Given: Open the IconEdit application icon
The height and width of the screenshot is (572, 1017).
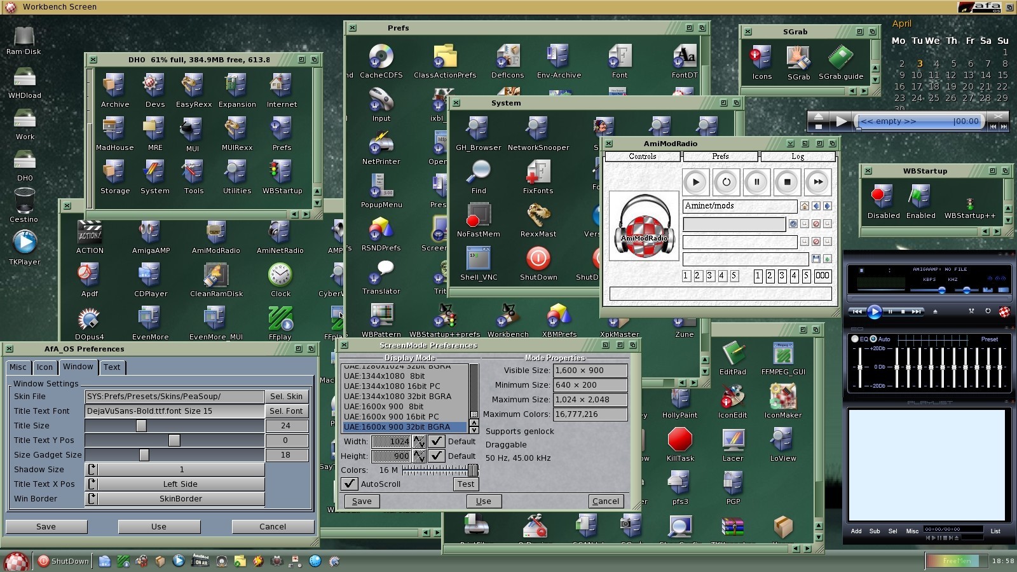Looking at the screenshot, I should (x=732, y=397).
